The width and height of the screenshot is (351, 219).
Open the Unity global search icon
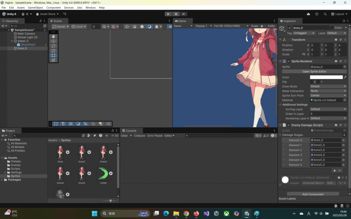[x=325, y=14]
